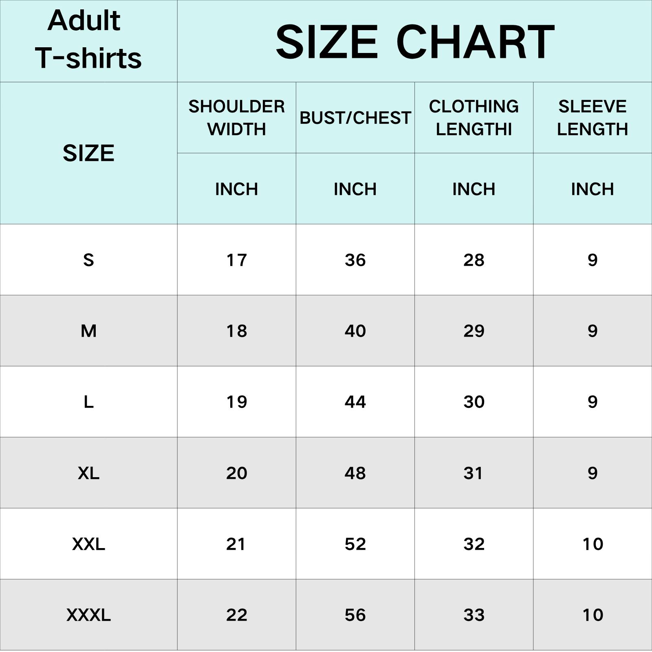The width and height of the screenshot is (652, 652).
Task: Click the SIZE CHART title
Action: click(x=414, y=41)
